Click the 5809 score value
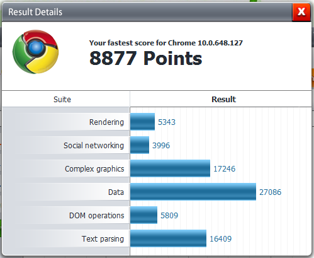This screenshot has height=258, width=314. coord(169,216)
